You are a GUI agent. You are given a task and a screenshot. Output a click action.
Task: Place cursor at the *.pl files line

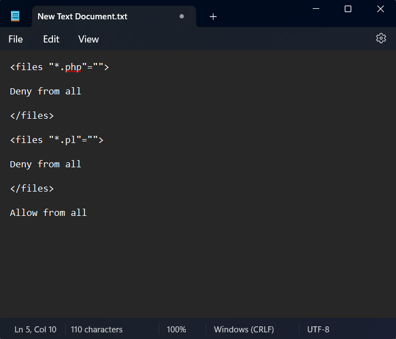coord(56,140)
